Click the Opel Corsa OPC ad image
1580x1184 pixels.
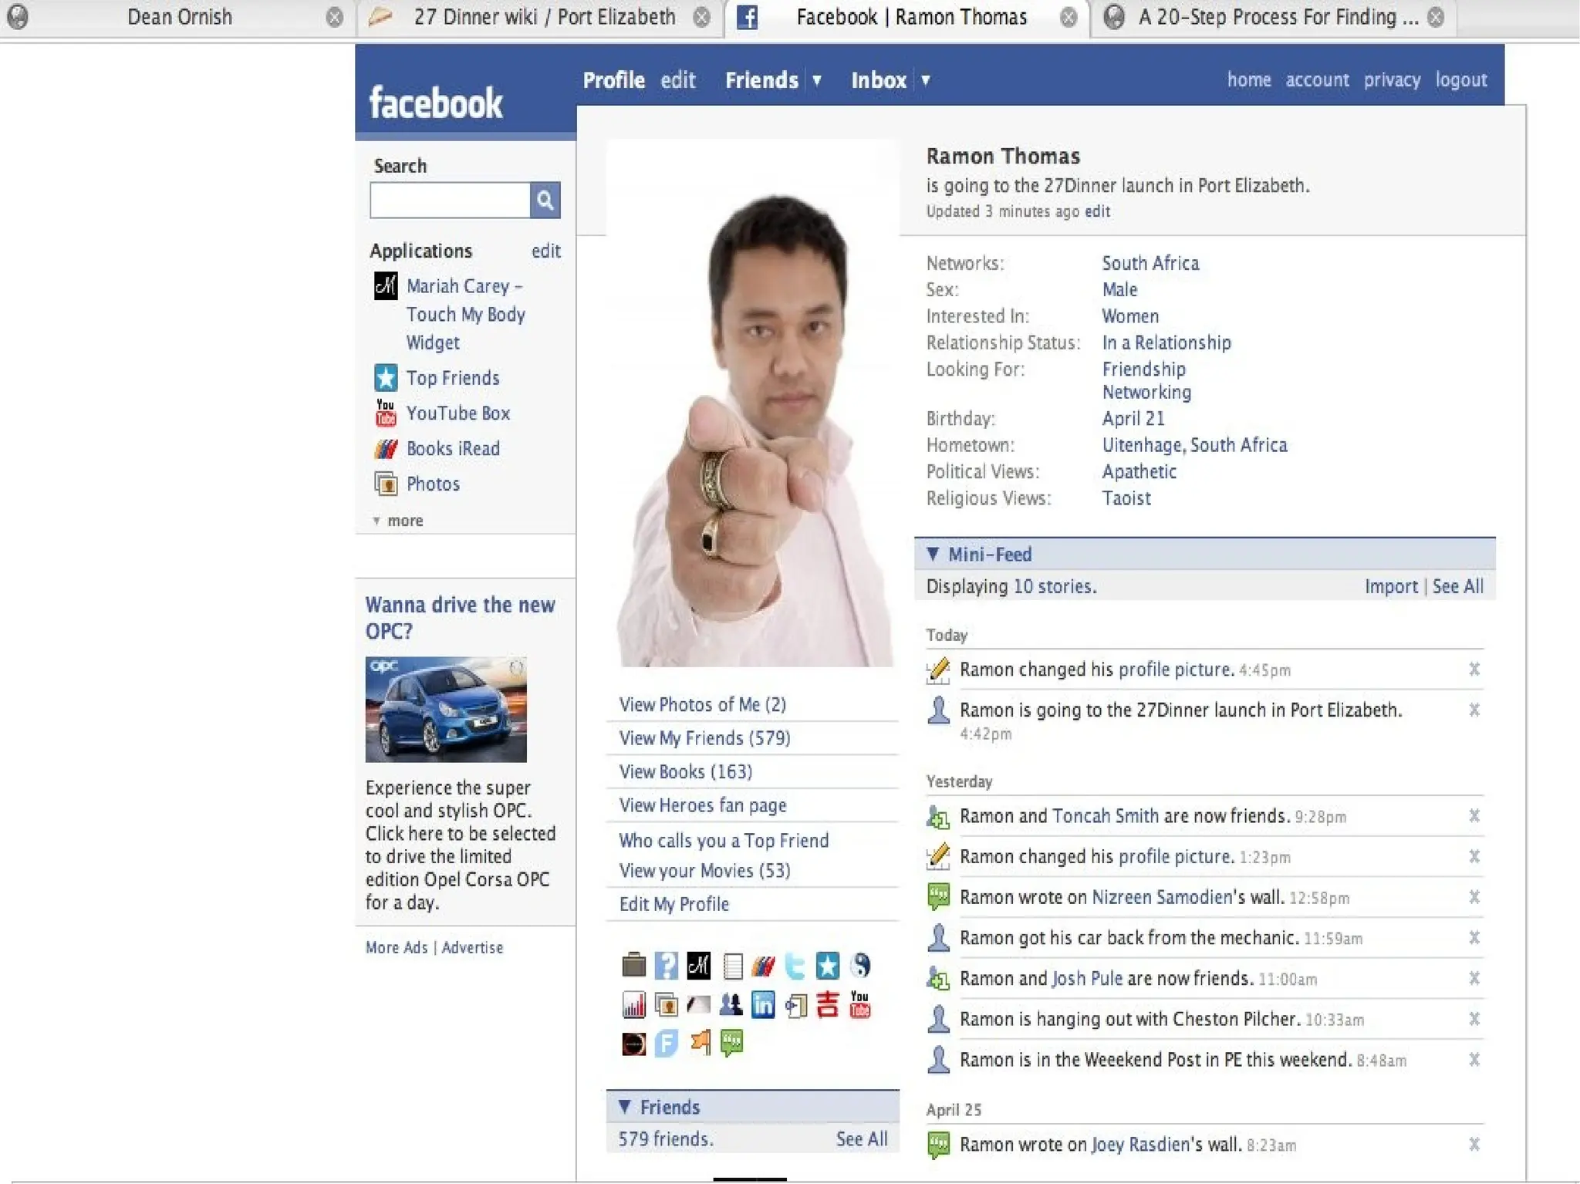click(x=446, y=710)
